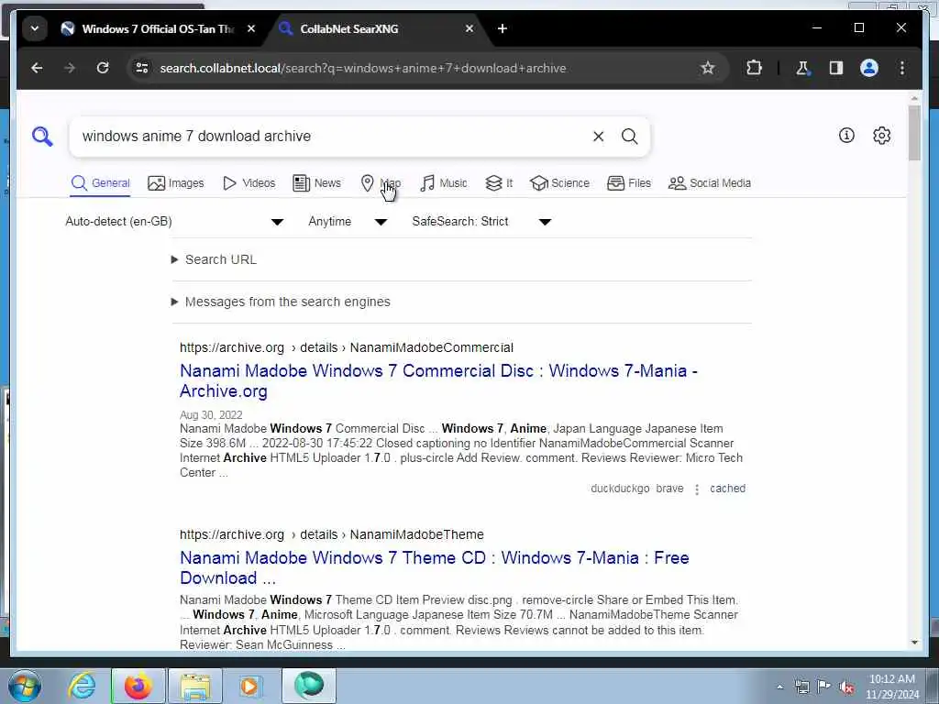Open Firefox from the taskbar
The image size is (939, 704).
pyautogui.click(x=138, y=686)
